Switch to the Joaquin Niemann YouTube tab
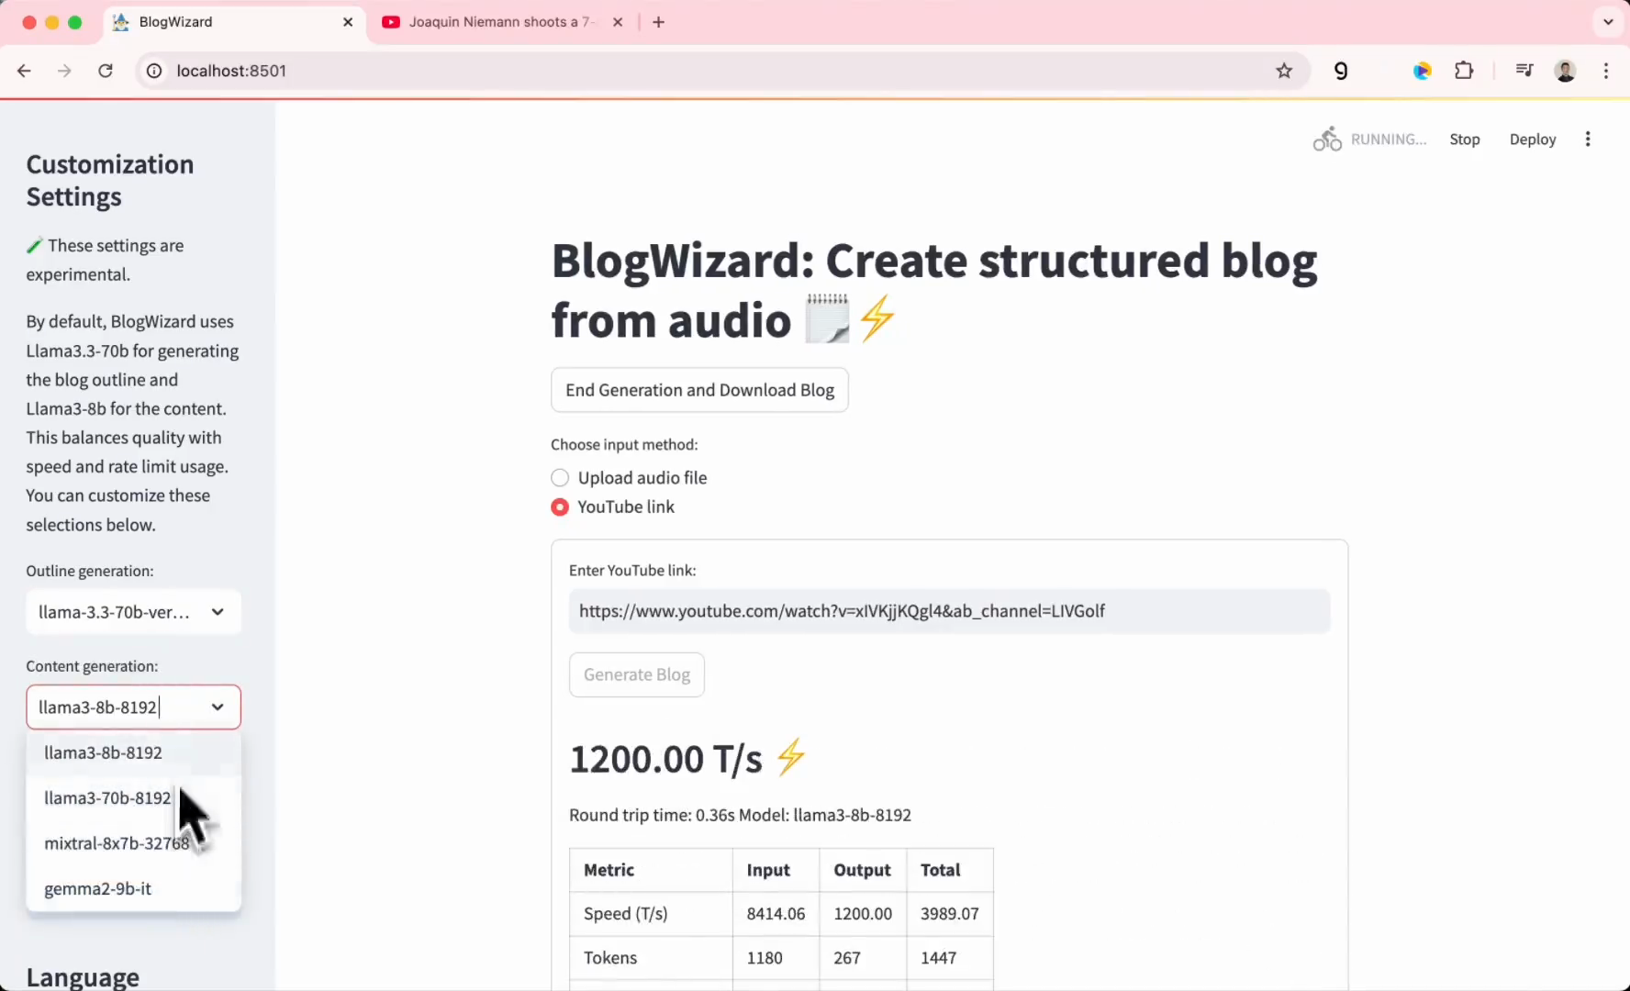Viewport: 1630px width, 991px height. click(502, 22)
